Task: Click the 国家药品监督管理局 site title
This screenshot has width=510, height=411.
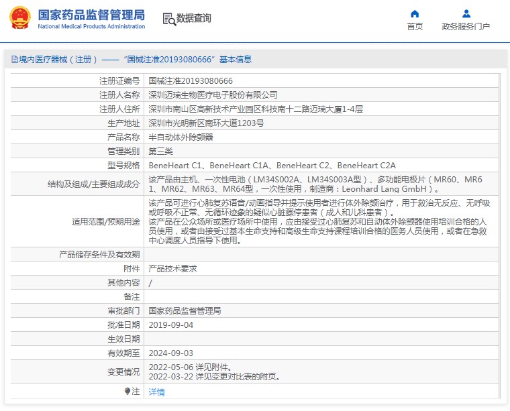Action: (91, 14)
